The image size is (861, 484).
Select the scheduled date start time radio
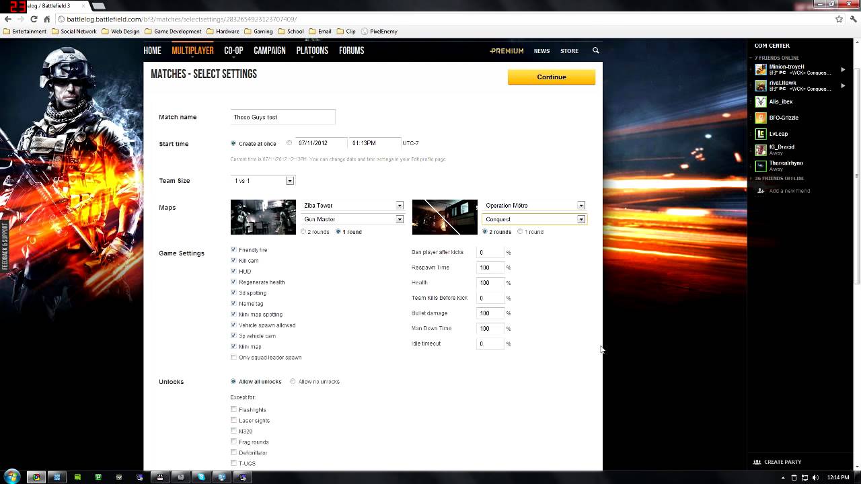click(289, 143)
